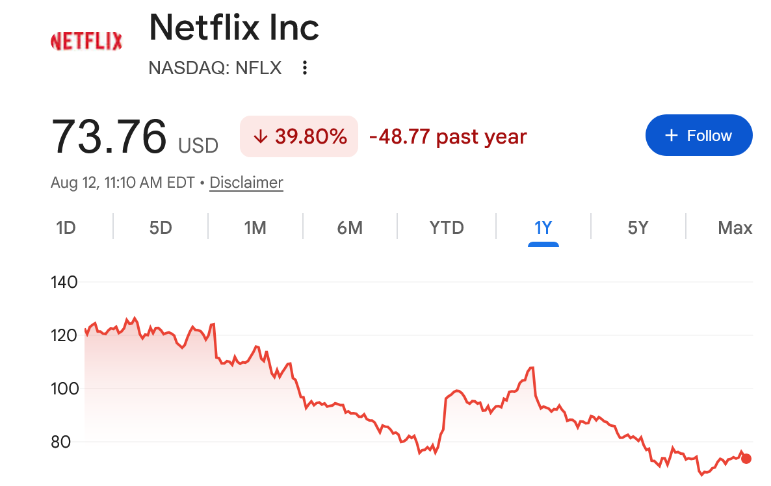This screenshot has height=486, width=771.
Task: Switch to the 5D time range
Action: (161, 227)
